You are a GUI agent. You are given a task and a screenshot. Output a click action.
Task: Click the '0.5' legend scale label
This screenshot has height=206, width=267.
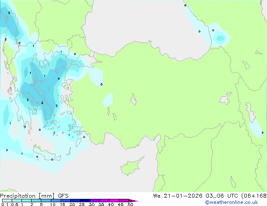[x=15, y=204]
